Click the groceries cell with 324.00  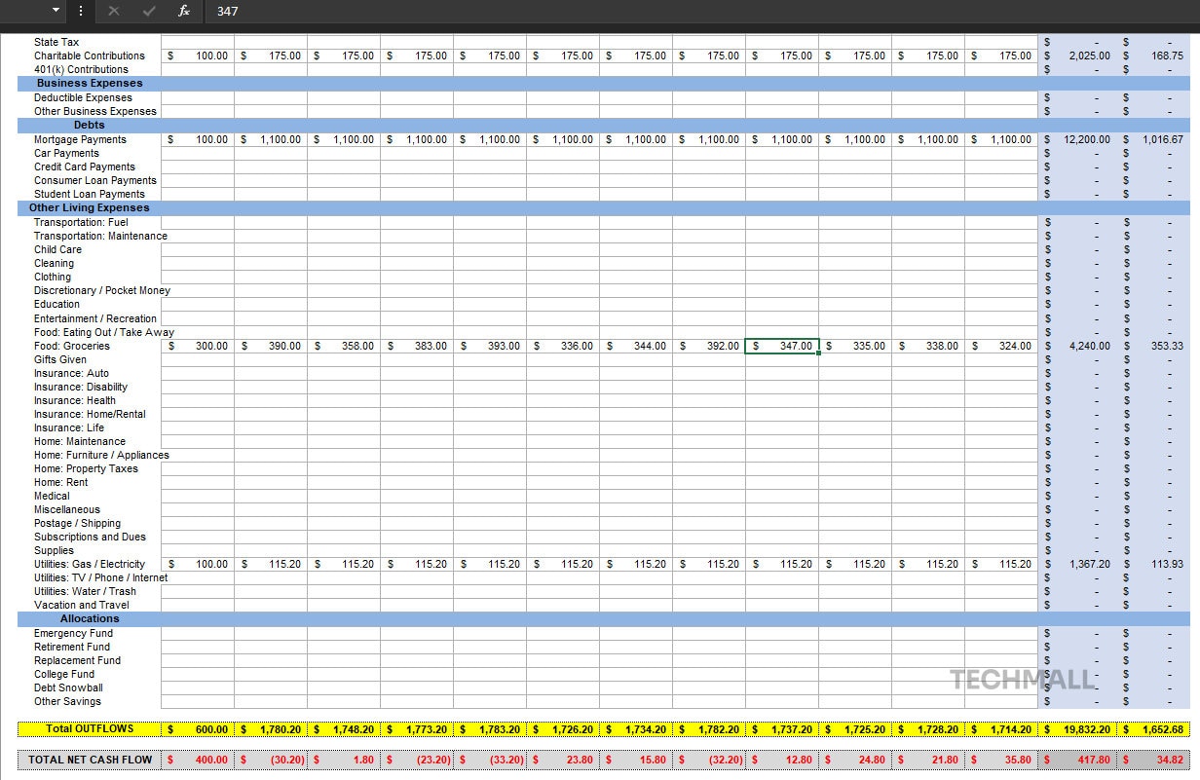[1001, 346]
